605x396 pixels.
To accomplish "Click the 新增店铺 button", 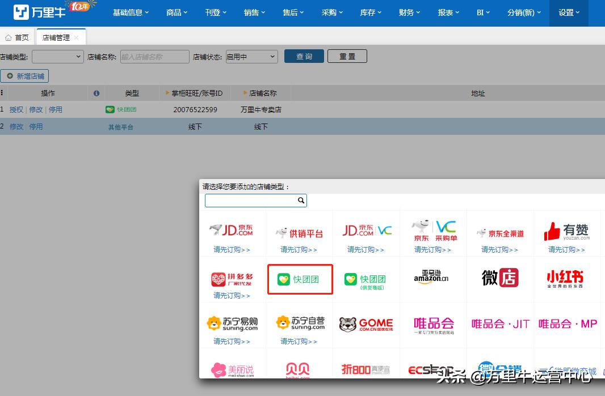I will pos(25,75).
